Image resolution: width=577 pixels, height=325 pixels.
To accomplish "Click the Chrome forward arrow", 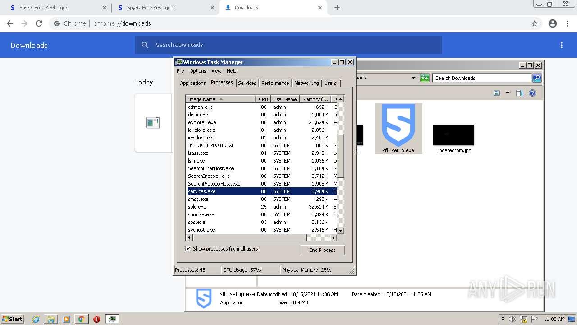I will click(x=24, y=23).
